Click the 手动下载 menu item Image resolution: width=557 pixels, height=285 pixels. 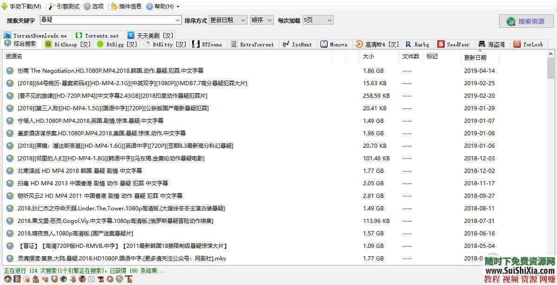pyautogui.click(x=22, y=6)
